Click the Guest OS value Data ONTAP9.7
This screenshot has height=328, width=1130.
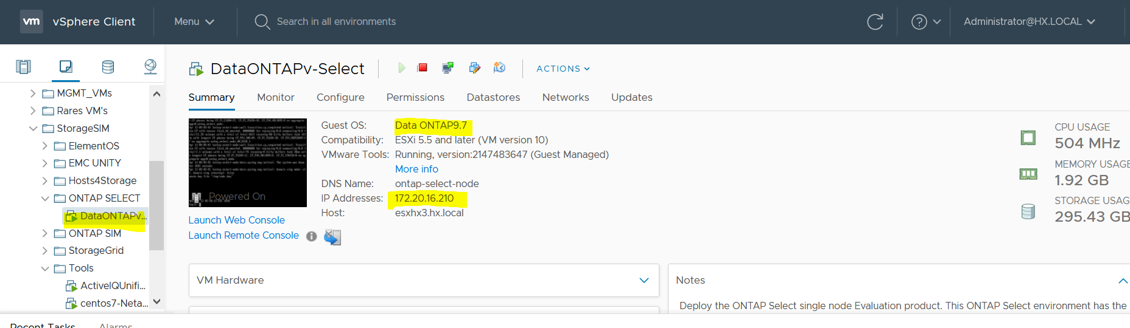[x=431, y=125]
